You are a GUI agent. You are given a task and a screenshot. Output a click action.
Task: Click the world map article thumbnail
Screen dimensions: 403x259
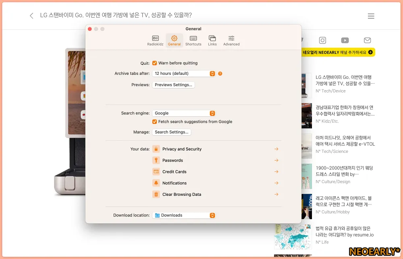pyautogui.click(x=293, y=236)
